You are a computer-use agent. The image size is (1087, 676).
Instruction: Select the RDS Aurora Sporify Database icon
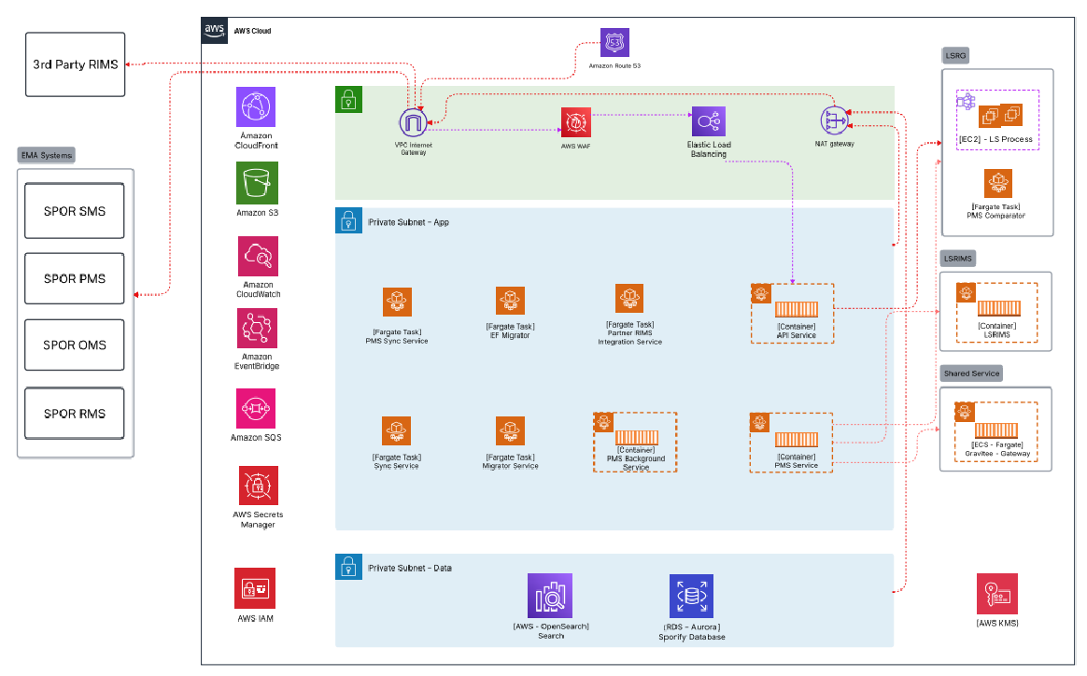[x=691, y=596]
